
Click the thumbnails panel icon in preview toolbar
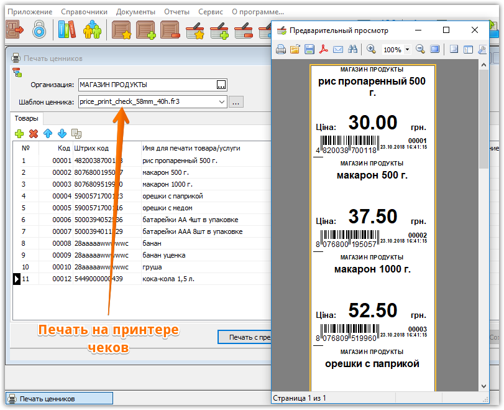(x=469, y=49)
